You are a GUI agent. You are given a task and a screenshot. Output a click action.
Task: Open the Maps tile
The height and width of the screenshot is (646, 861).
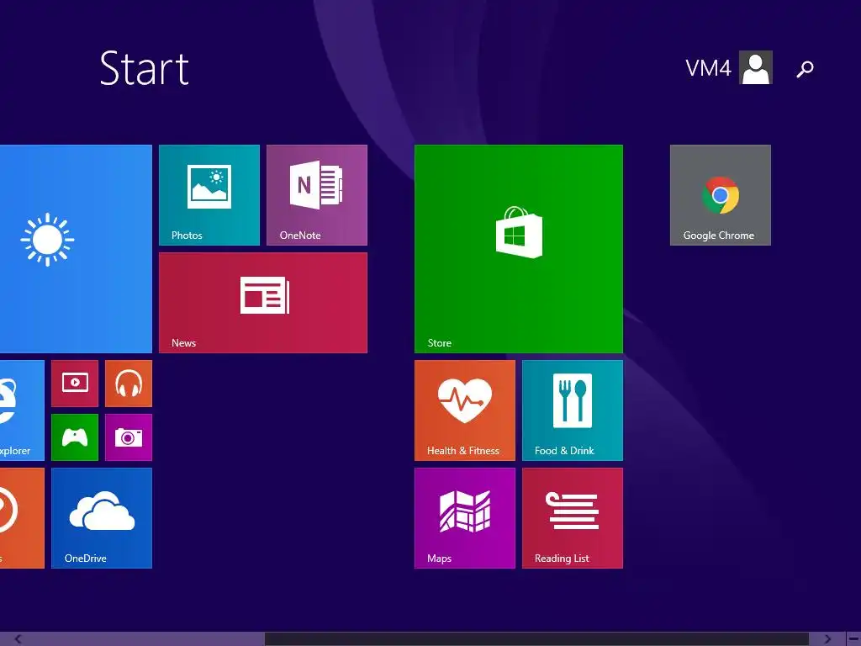point(465,518)
